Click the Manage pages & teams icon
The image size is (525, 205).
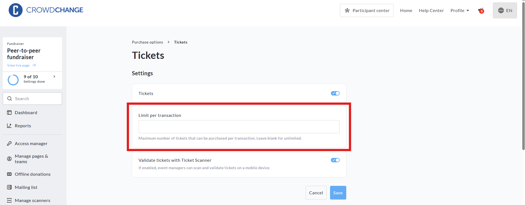point(9,159)
